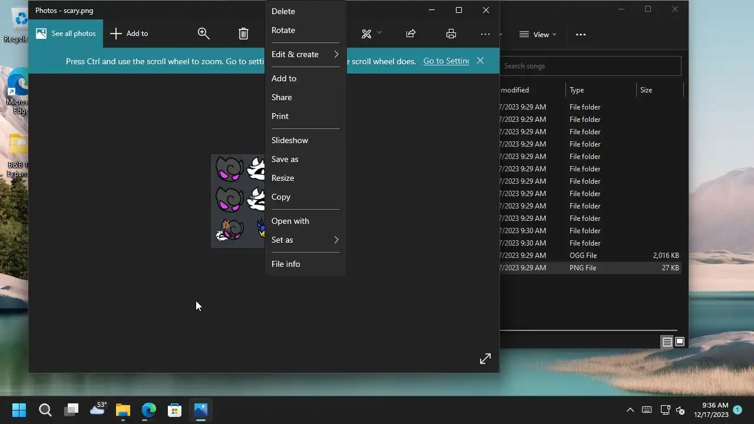
Task: Start Slideshow from the context menu
Action: pyautogui.click(x=305, y=140)
